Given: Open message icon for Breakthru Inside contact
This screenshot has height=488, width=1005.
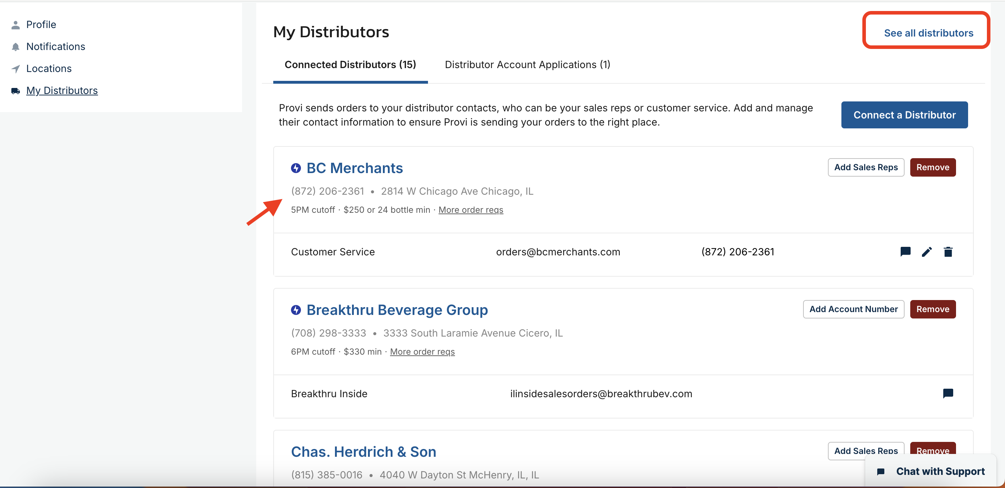Looking at the screenshot, I should pos(949,394).
